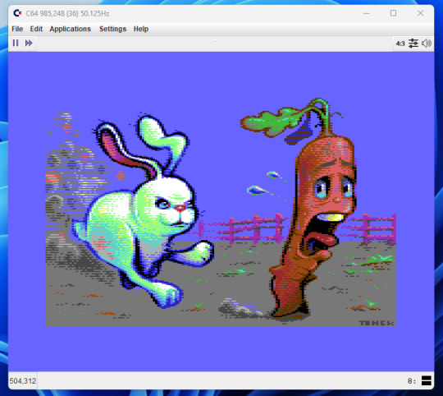Open the display adjustment sliders icon

[413, 44]
